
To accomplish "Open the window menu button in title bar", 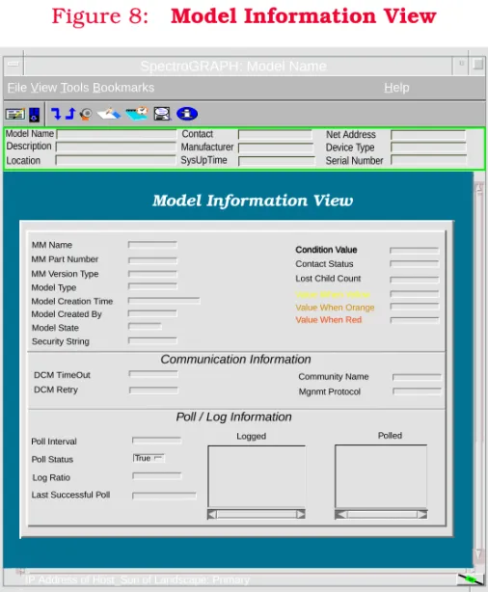I will tap(14, 64).
